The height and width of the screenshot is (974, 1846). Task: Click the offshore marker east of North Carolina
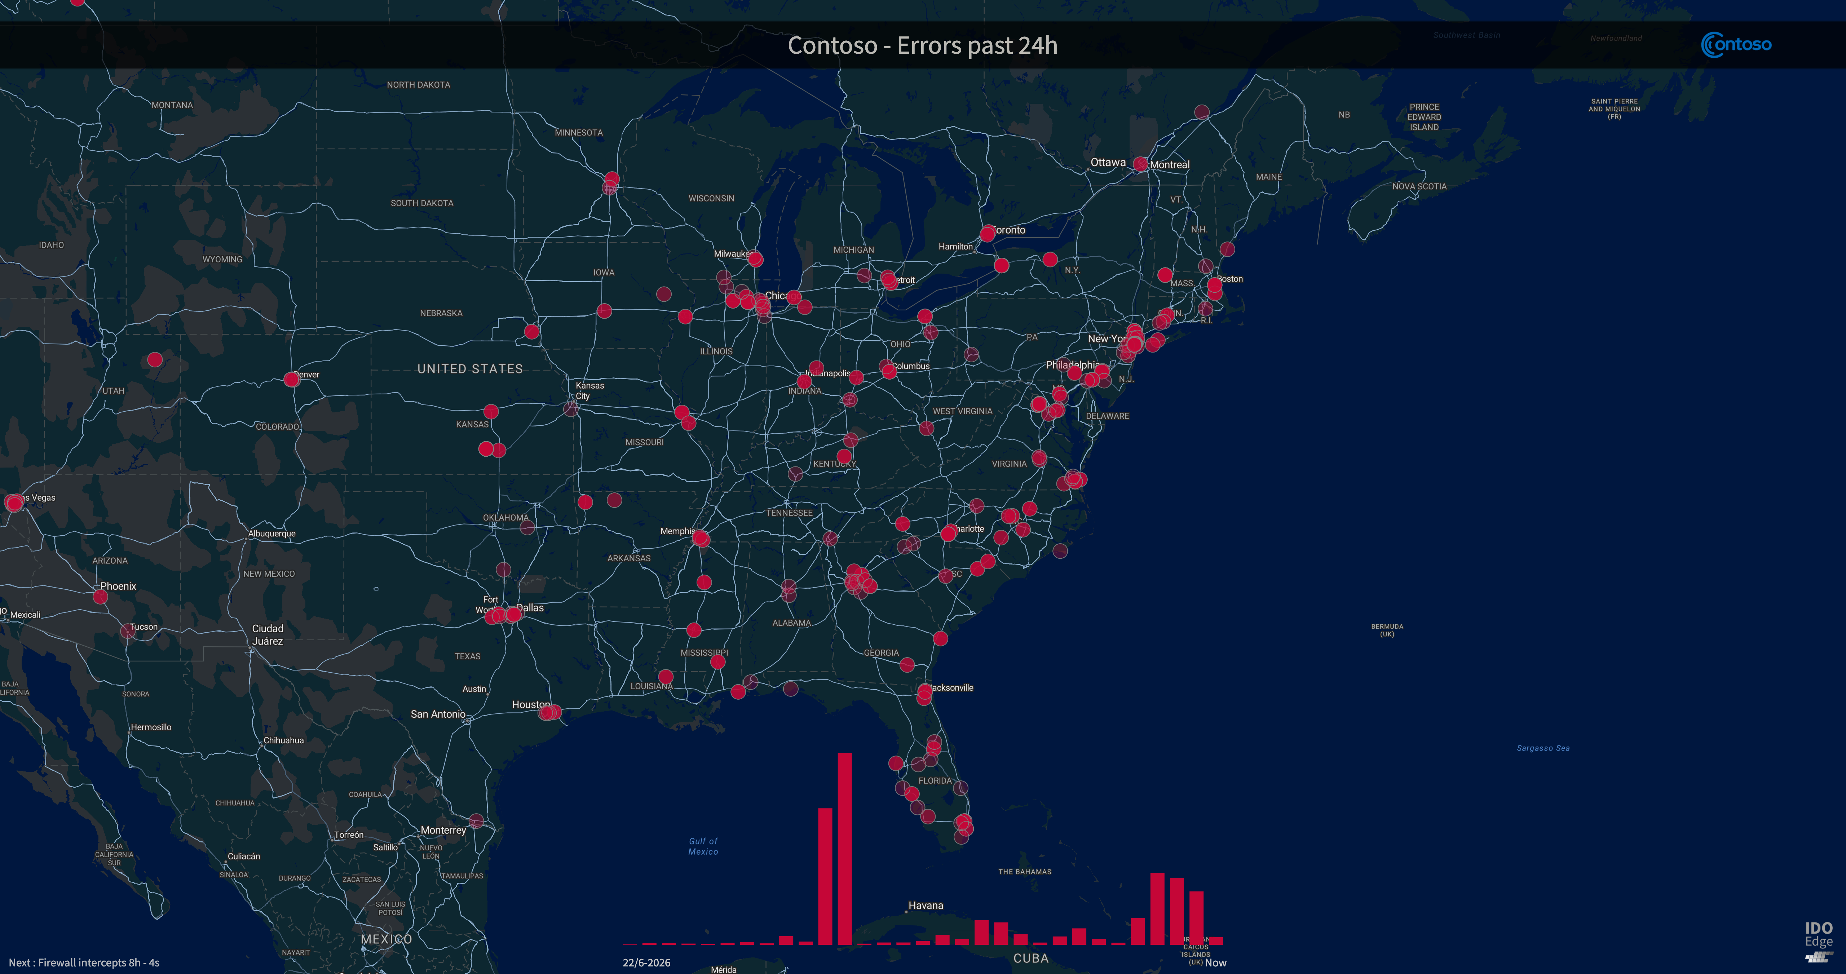[1061, 550]
